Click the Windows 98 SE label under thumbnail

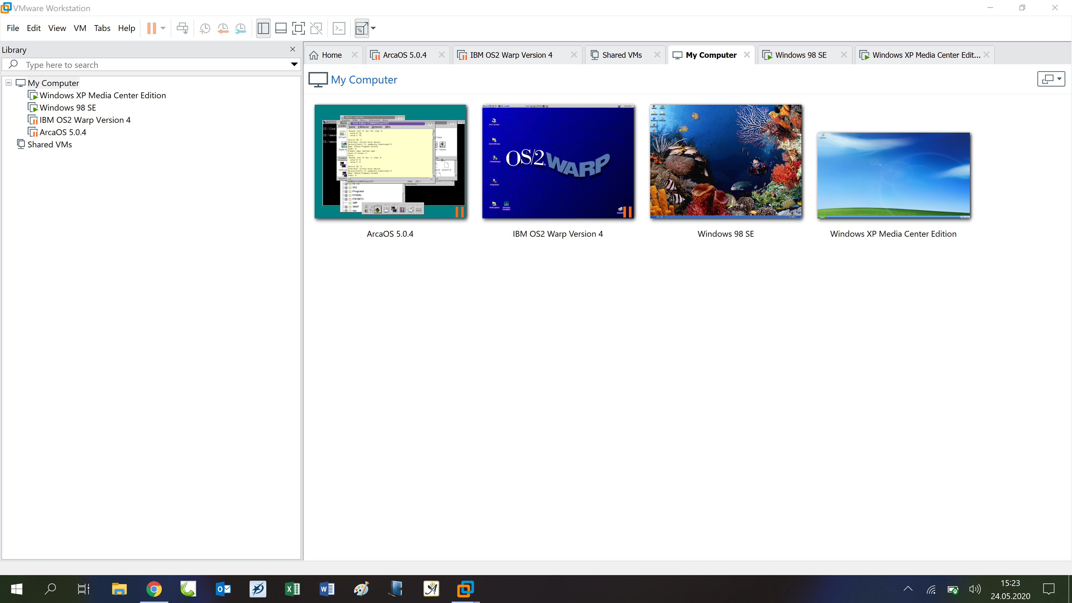pyautogui.click(x=726, y=234)
